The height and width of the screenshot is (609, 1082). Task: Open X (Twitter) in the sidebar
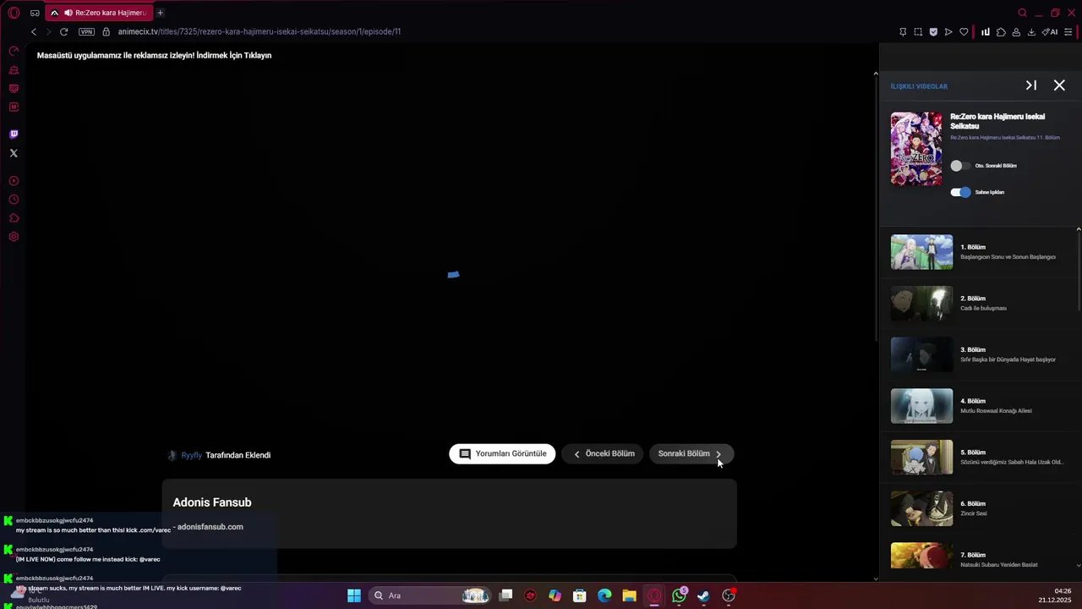(x=14, y=153)
